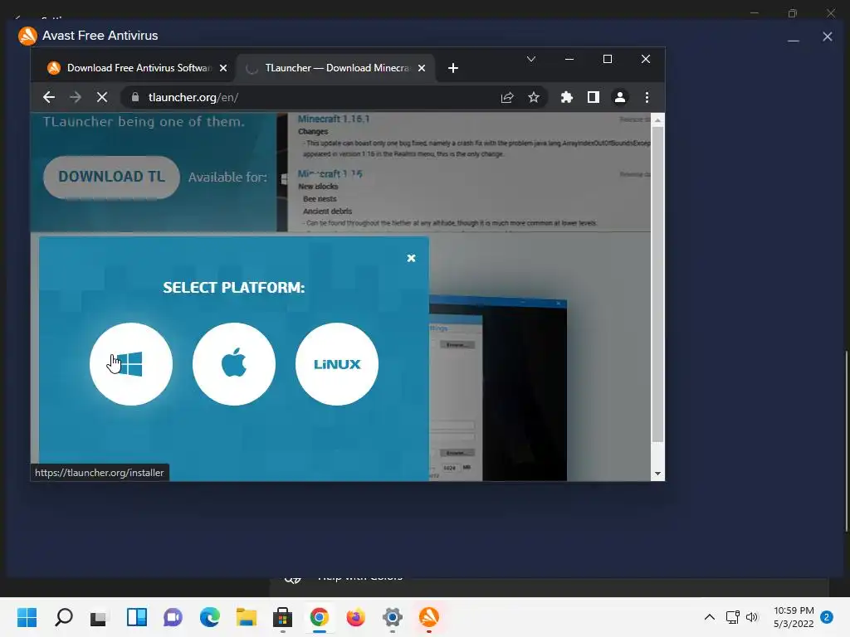Click the 'Bee nests' changelog text
This screenshot has height=637, width=850.
click(x=320, y=199)
